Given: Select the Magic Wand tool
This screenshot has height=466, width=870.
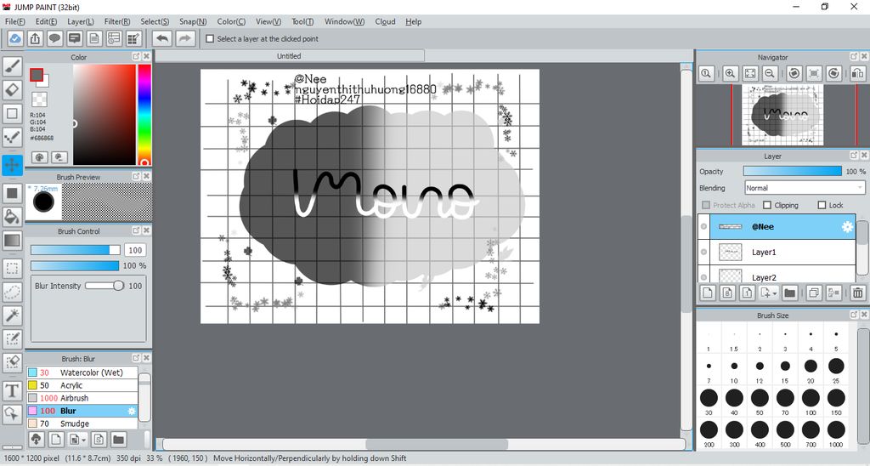Looking at the screenshot, I should (x=12, y=315).
